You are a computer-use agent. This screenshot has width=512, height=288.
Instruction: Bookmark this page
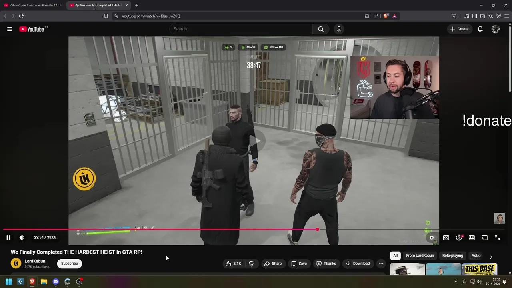pyautogui.click(x=106, y=16)
